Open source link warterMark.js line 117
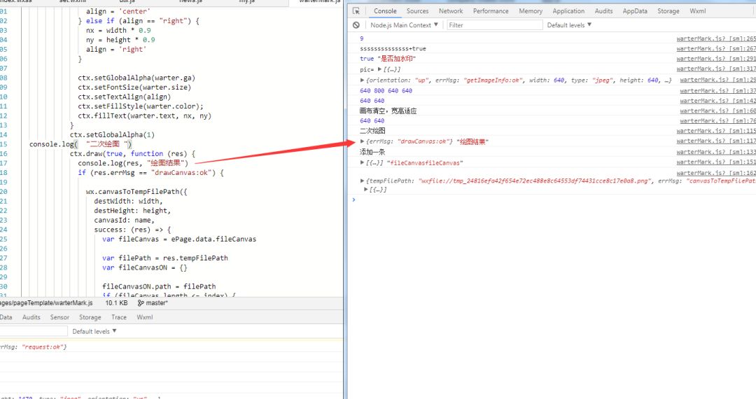Image resolution: width=756 pixels, height=399 pixels. pos(716,141)
